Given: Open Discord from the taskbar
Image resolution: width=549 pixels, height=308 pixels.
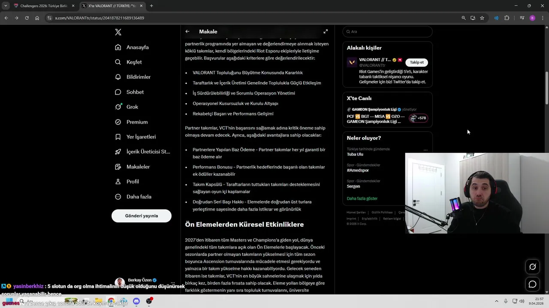Looking at the screenshot, I should point(136,301).
